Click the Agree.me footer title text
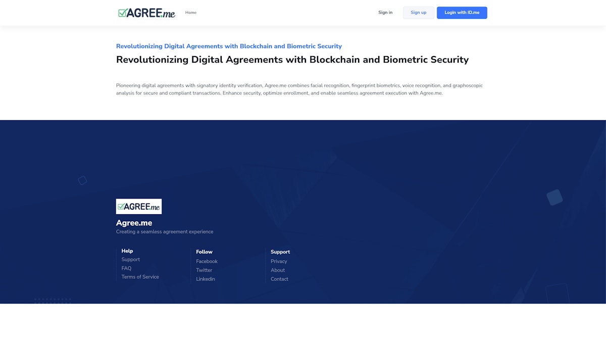 click(x=134, y=223)
